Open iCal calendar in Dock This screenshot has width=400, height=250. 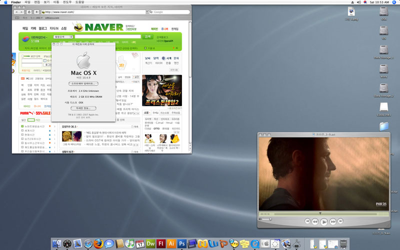click(x=140, y=244)
